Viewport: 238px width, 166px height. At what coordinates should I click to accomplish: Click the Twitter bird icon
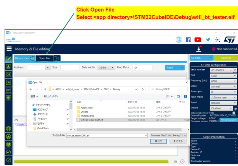click(x=208, y=40)
